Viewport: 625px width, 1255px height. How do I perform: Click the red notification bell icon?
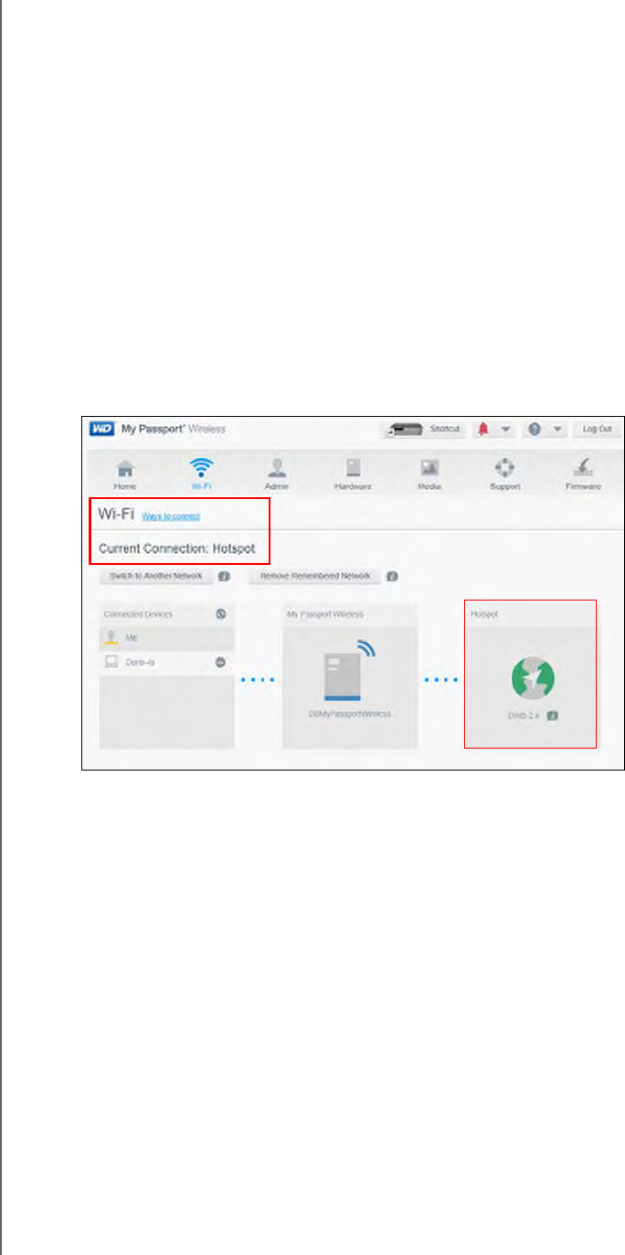(482, 429)
